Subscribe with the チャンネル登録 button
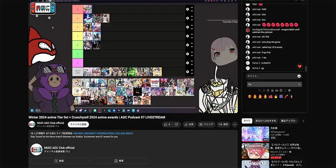 pos(78,124)
